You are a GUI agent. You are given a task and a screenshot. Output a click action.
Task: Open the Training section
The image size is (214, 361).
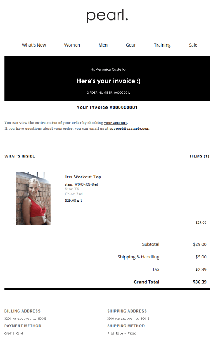(162, 45)
